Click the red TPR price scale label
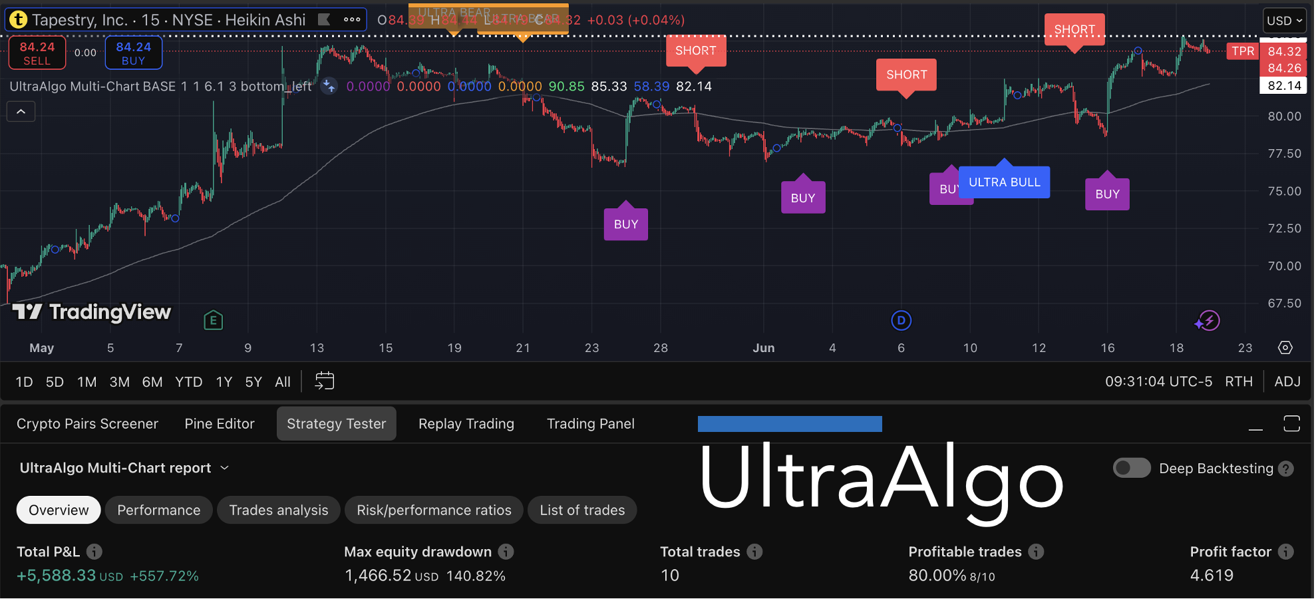The width and height of the screenshot is (1316, 599). coord(1243,51)
